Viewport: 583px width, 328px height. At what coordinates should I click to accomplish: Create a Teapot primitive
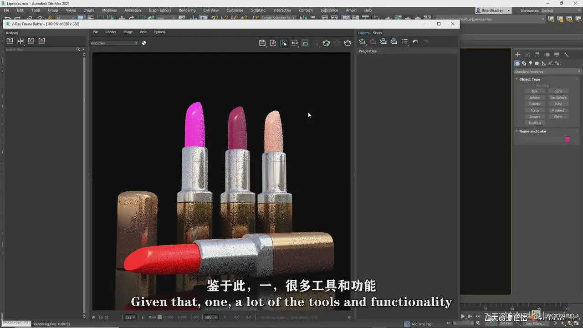535,117
